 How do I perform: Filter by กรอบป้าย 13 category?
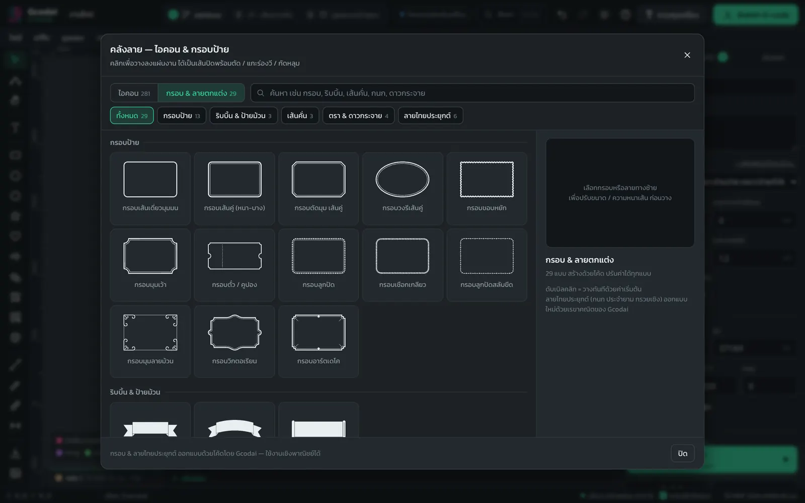pos(182,116)
